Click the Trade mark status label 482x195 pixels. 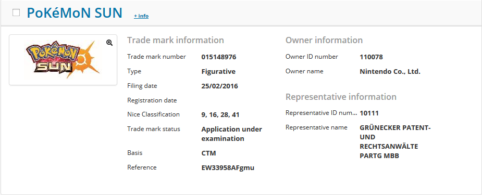point(154,129)
